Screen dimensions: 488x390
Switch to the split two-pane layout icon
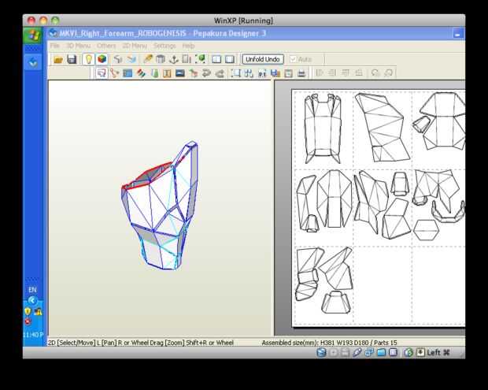click(216, 59)
